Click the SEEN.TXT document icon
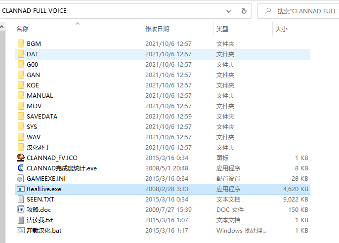The width and height of the screenshot is (339, 243). pos(21,199)
